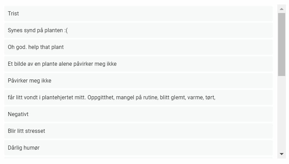
Task: Click the partially visible row below "Dårlig humør"
Action: [x=138, y=158]
